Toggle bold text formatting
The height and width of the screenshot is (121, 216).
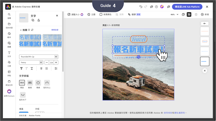(22, 69)
